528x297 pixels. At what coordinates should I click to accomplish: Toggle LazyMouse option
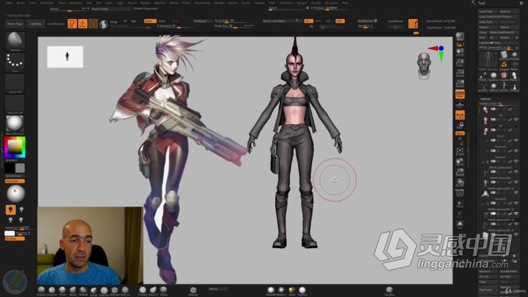coord(395,21)
